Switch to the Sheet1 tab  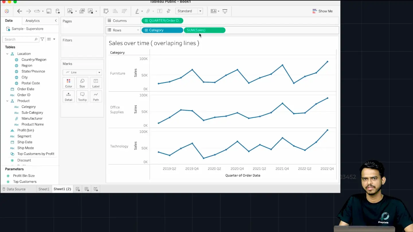point(44,189)
